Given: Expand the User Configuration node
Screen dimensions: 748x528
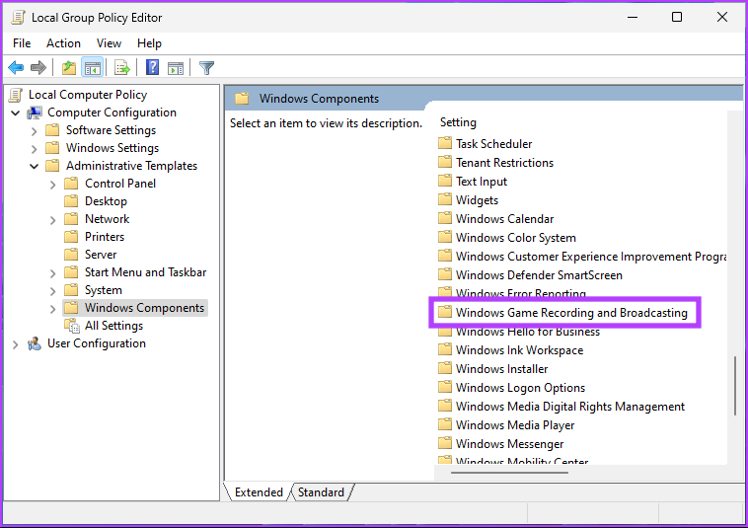Looking at the screenshot, I should tap(16, 343).
